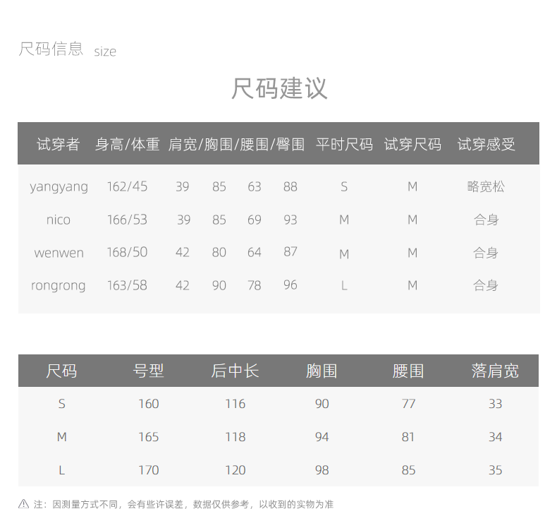Click the 号型 header in size table
Viewport: 557px width, 509px height.
coord(149,371)
